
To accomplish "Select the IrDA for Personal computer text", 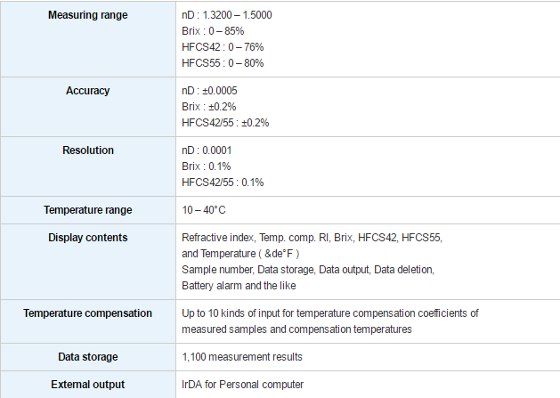I will point(242,385).
